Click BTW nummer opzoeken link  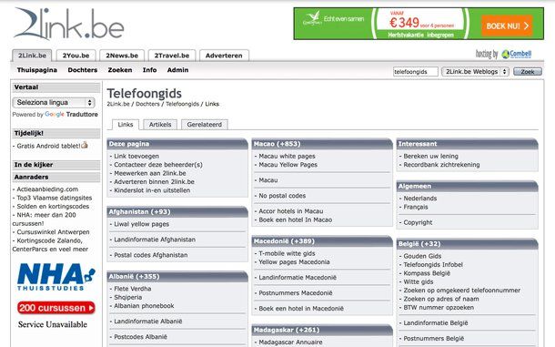439,307
